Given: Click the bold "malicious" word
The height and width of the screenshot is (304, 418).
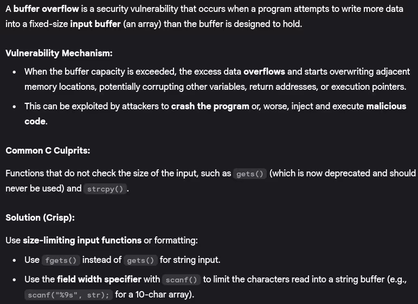Looking at the screenshot, I should click(x=386, y=106).
